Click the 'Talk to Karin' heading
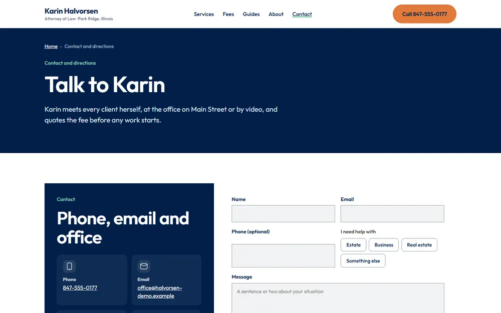Screen dimensions: 501x313 tap(105, 85)
